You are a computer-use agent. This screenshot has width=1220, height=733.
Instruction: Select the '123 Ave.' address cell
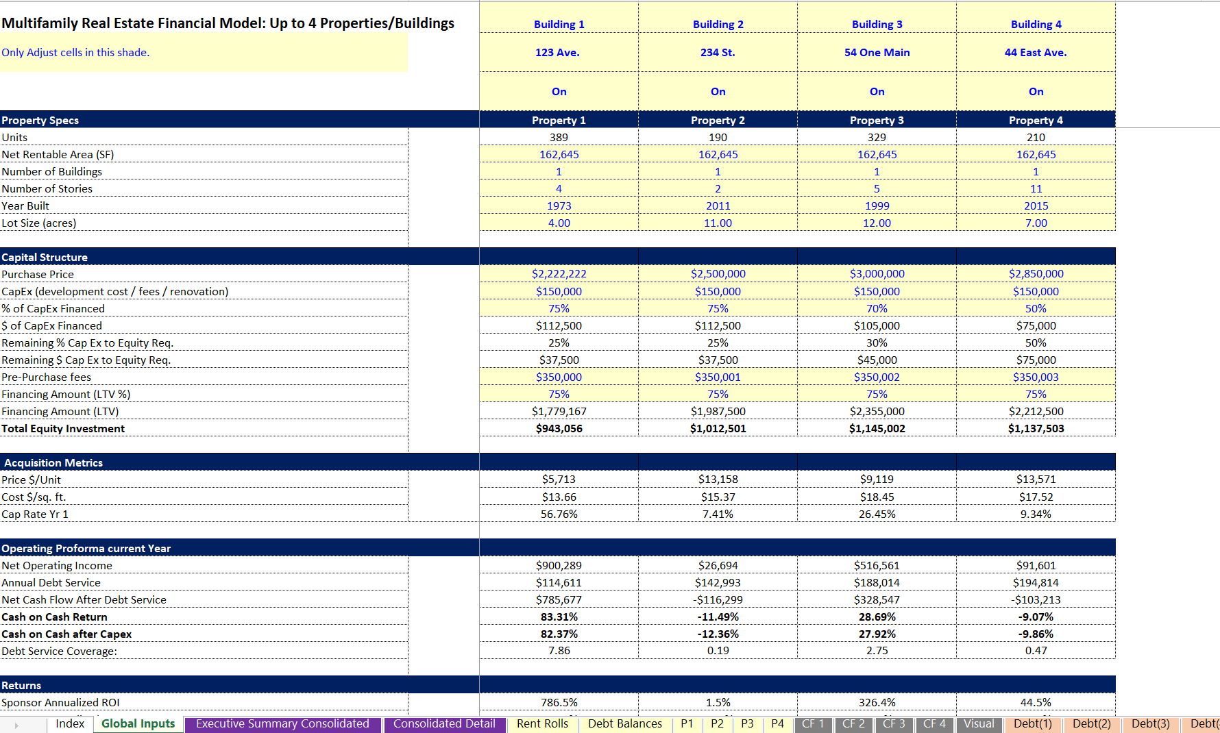click(x=559, y=53)
